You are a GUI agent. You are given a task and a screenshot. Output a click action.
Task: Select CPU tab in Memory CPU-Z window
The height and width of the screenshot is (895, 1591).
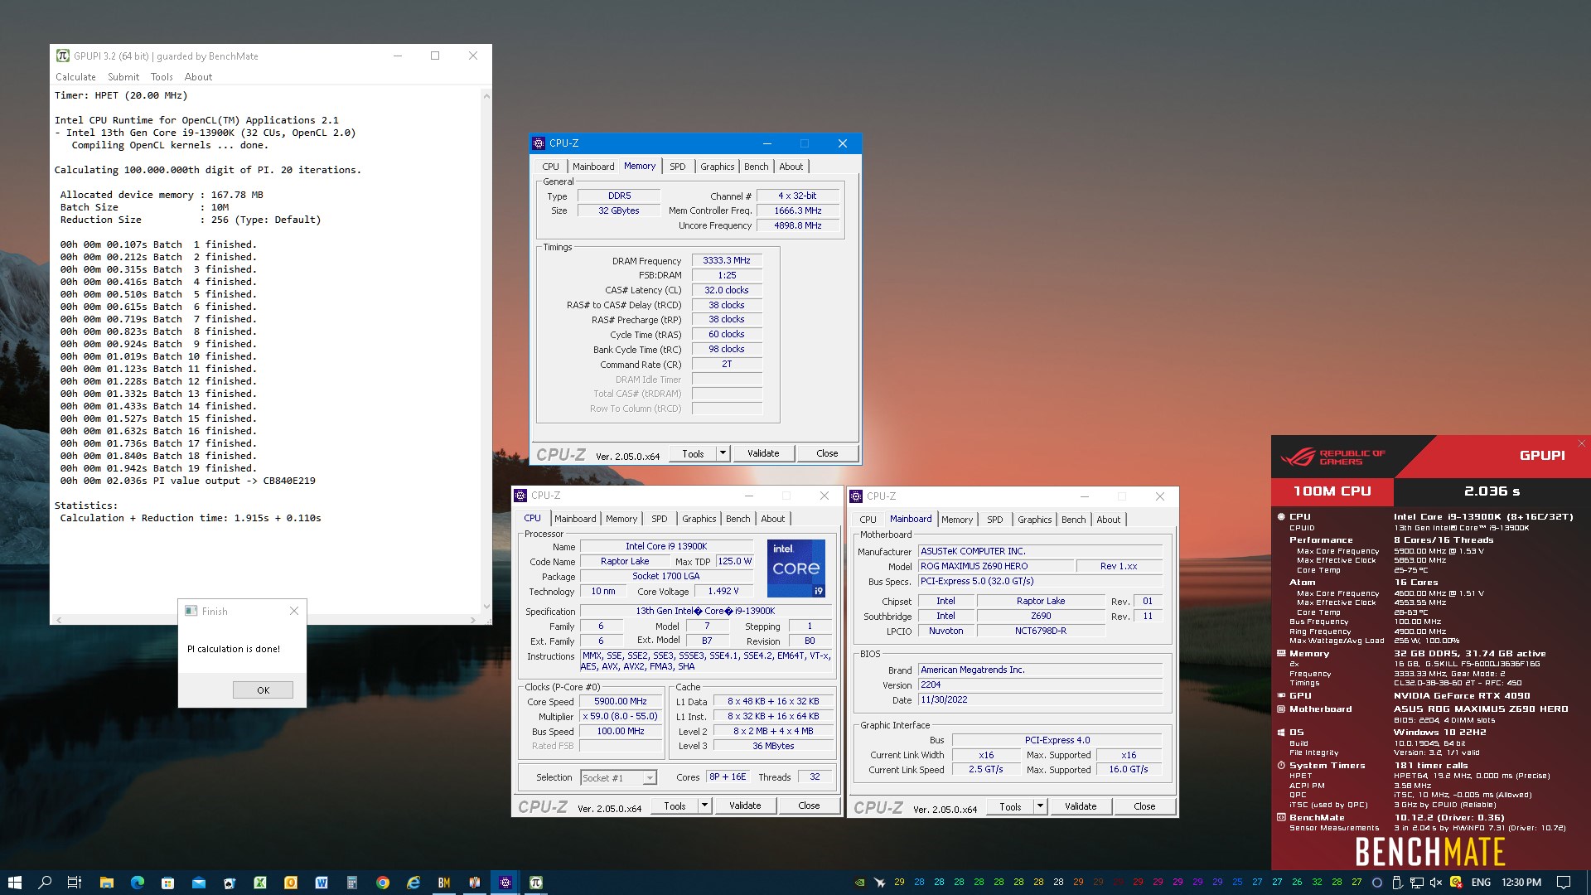550,166
